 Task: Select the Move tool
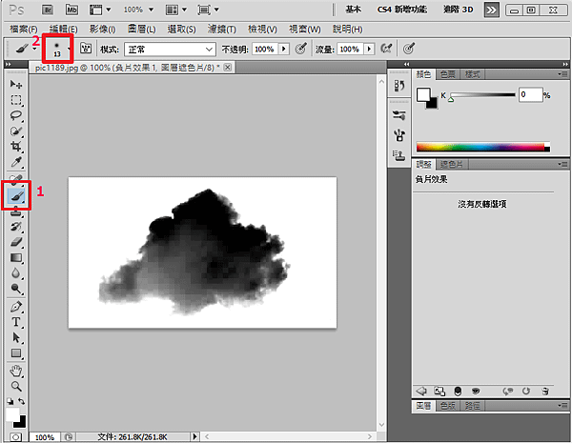16,85
